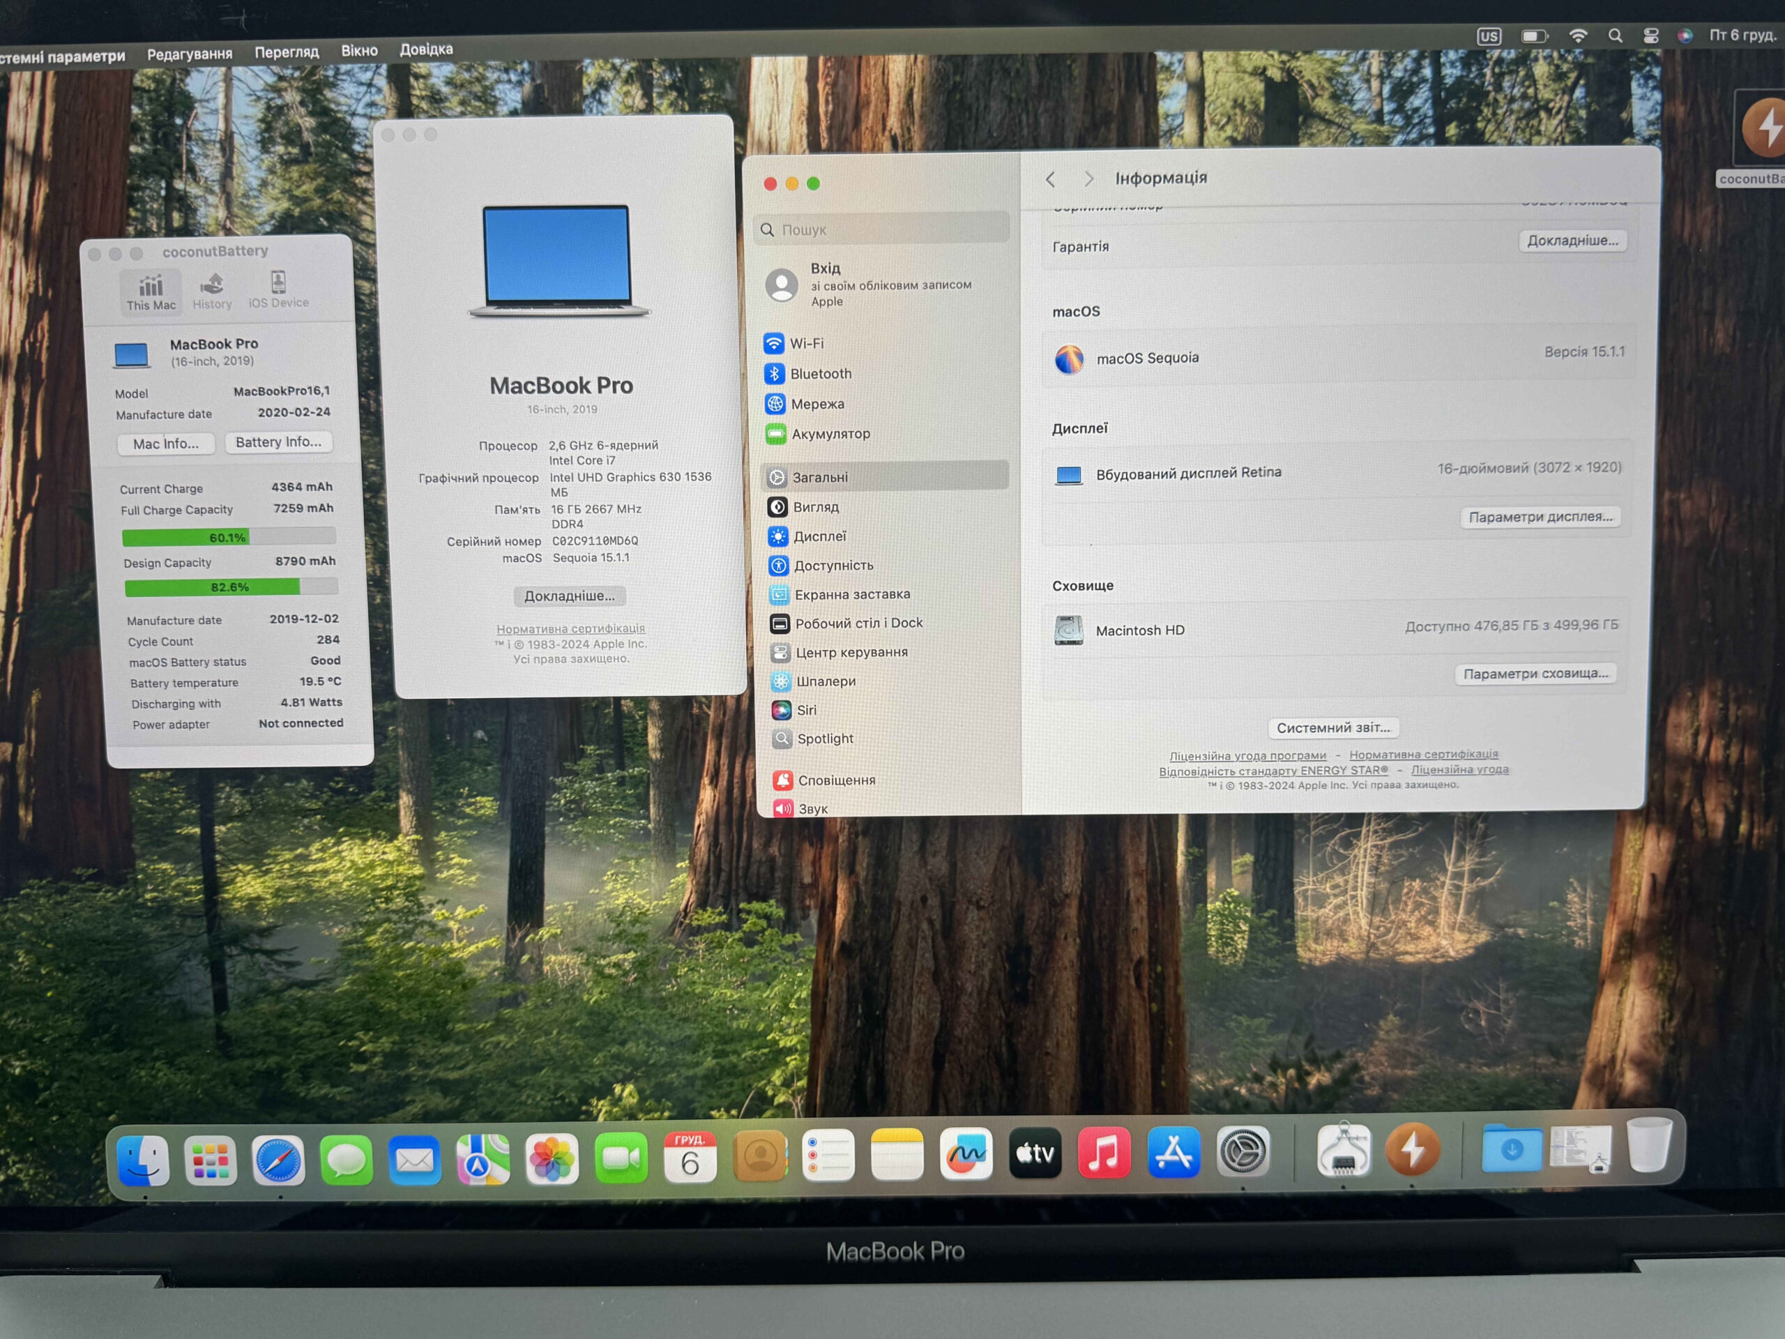The height and width of the screenshot is (1339, 1785).
Task: Open Messages in the Dock
Action: [346, 1160]
